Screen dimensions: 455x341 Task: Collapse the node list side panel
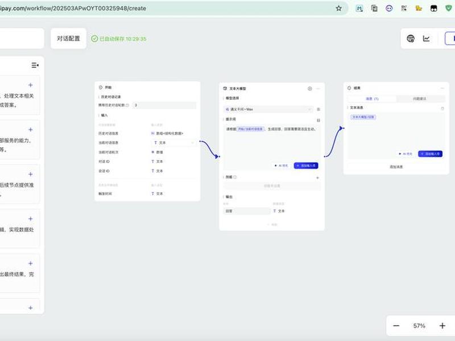(x=35, y=65)
